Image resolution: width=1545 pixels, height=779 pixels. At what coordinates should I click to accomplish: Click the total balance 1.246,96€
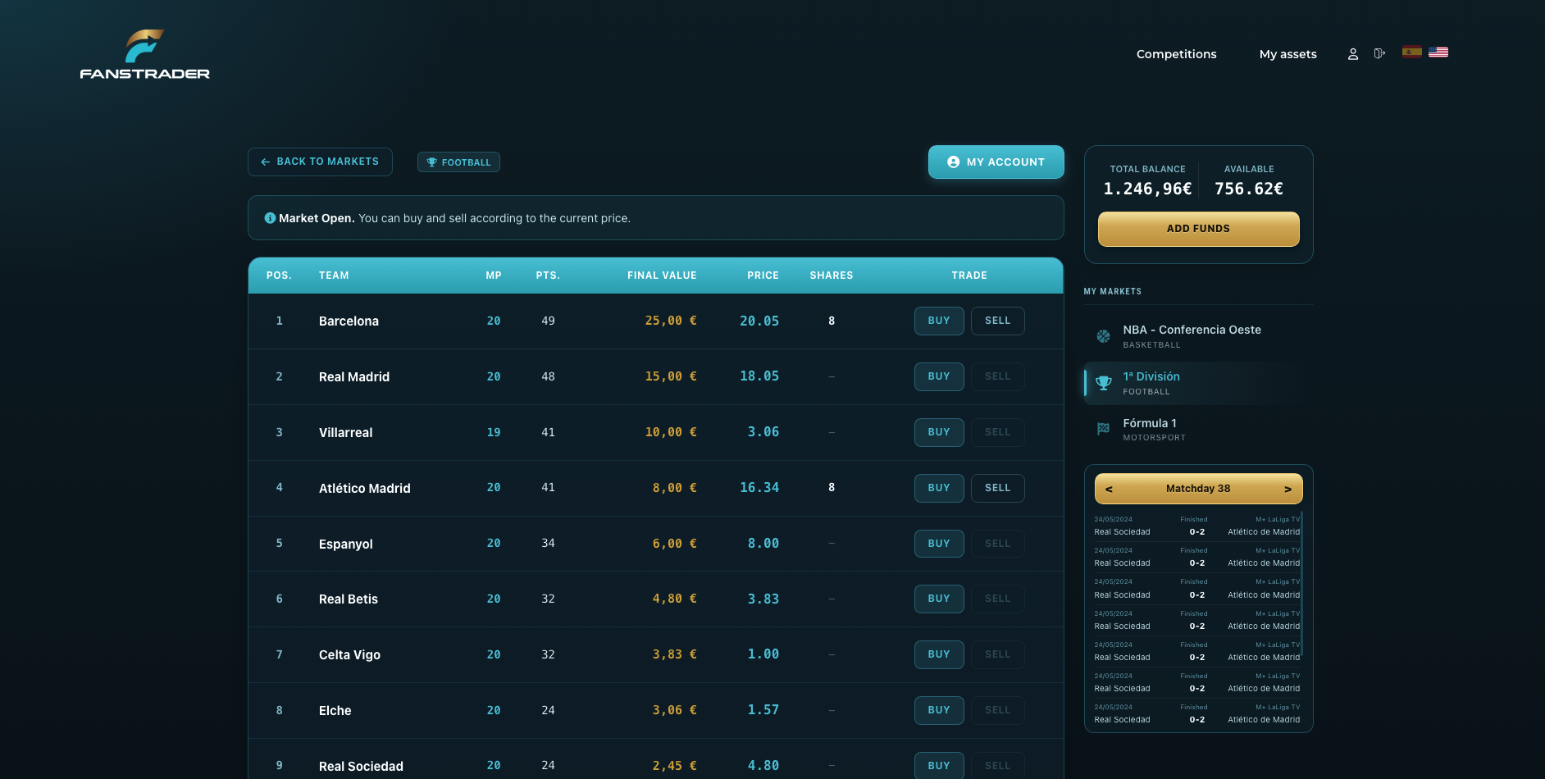1147,189
